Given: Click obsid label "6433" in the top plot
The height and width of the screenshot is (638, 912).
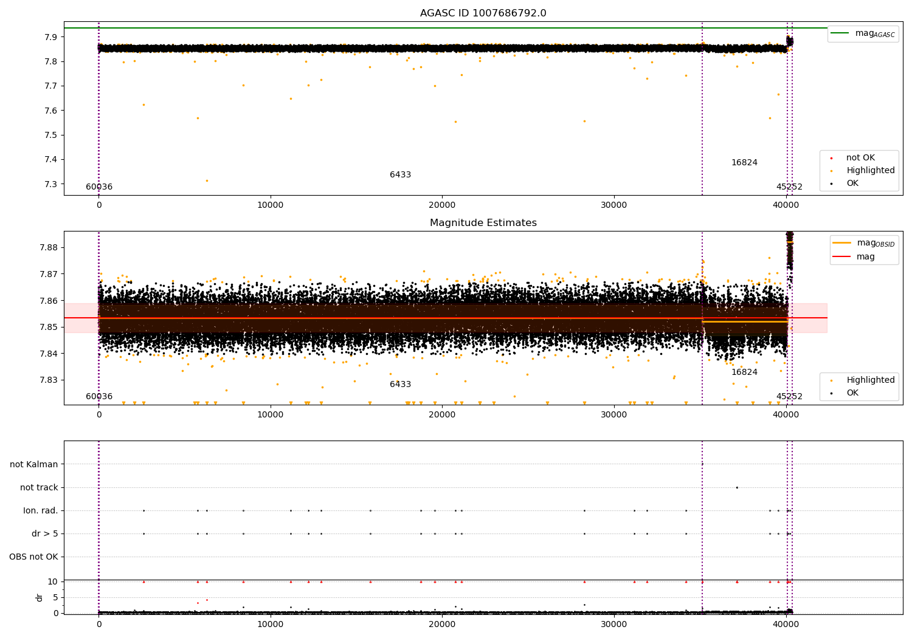Looking at the screenshot, I should point(400,175).
